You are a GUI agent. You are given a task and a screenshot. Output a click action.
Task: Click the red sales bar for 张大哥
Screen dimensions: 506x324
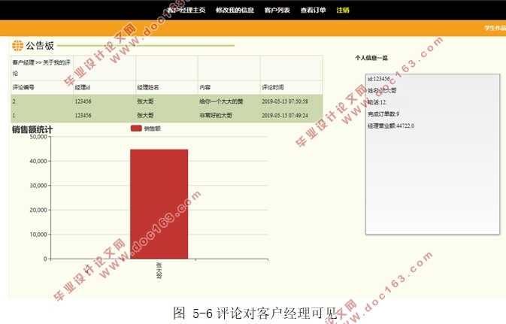coord(159,204)
